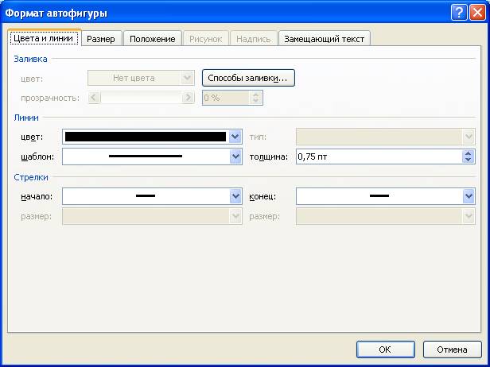Decrease line толщина with down arrow

[x=469, y=160]
